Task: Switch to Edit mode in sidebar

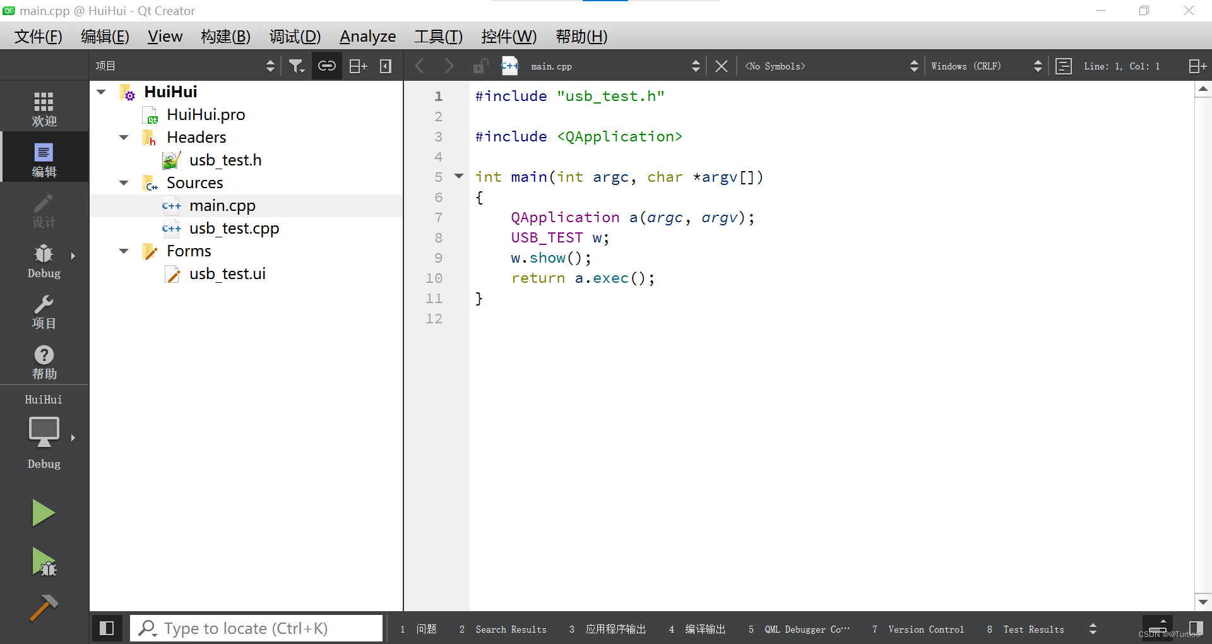Action: click(44, 158)
